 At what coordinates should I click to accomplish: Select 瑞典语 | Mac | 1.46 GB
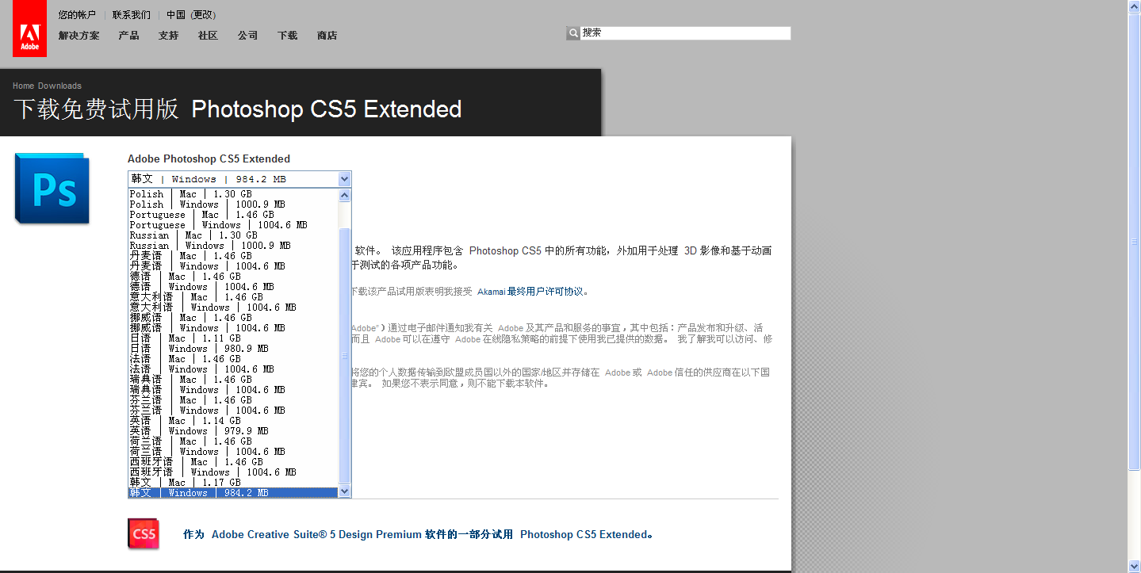[233, 380]
